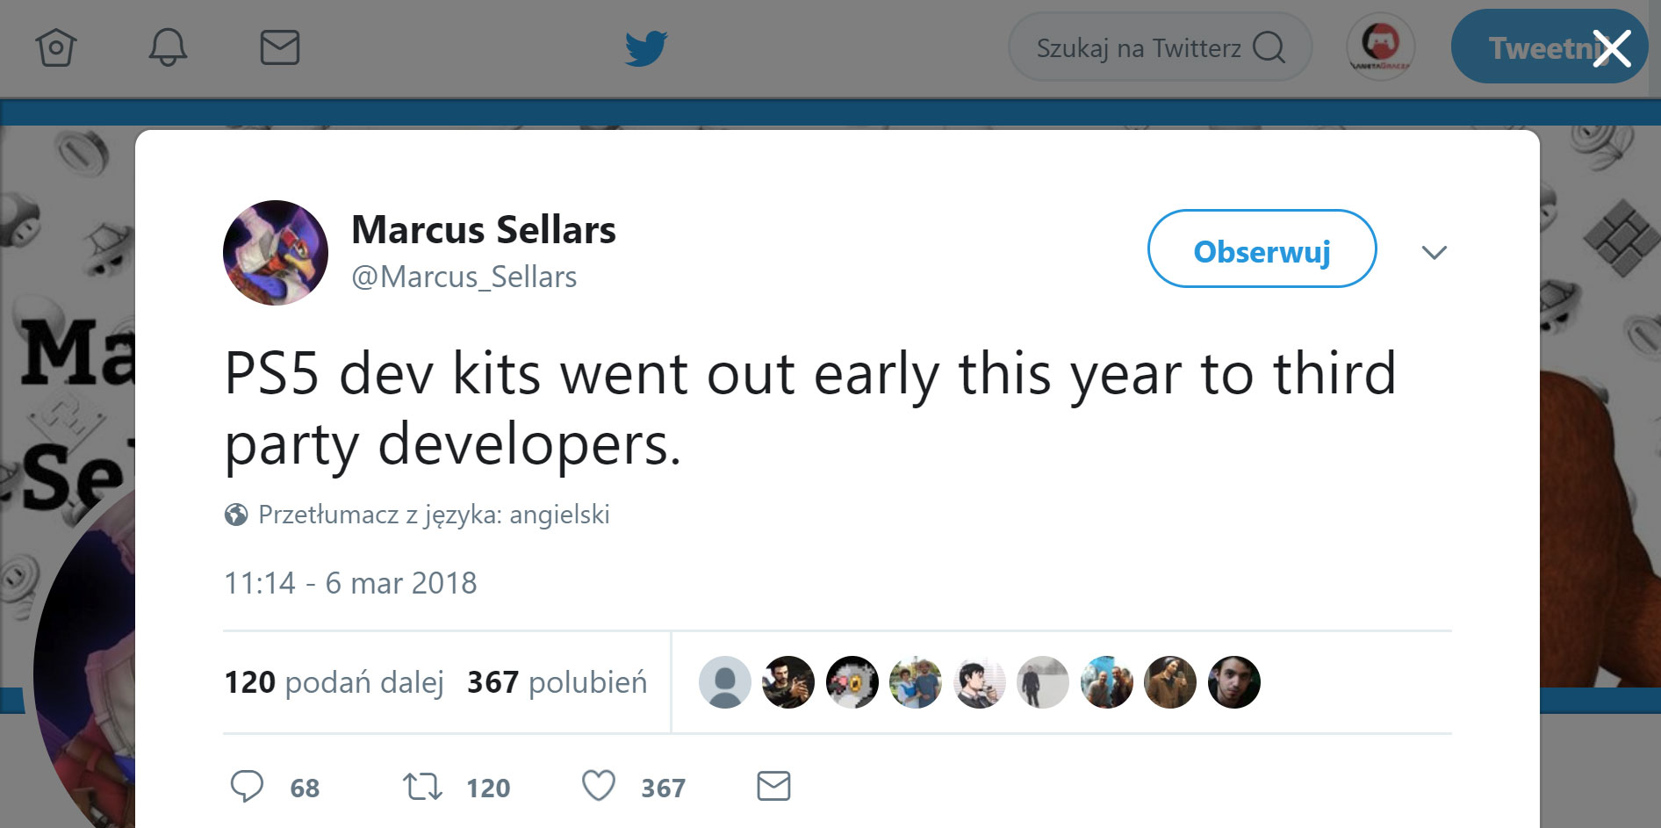Open messages with the top envelope icon

280,47
